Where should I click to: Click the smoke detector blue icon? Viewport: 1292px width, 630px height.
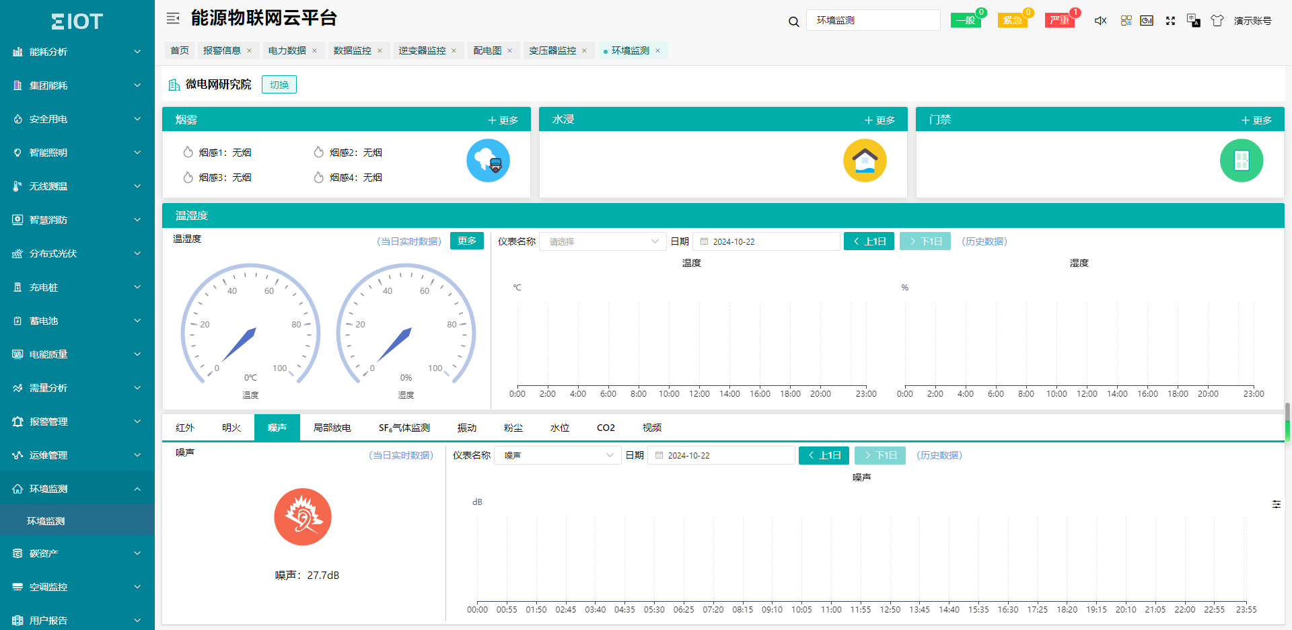pyautogui.click(x=488, y=161)
